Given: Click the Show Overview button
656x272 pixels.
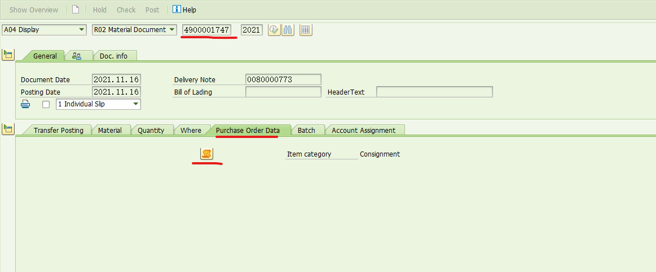Looking at the screenshot, I should pyautogui.click(x=34, y=10).
